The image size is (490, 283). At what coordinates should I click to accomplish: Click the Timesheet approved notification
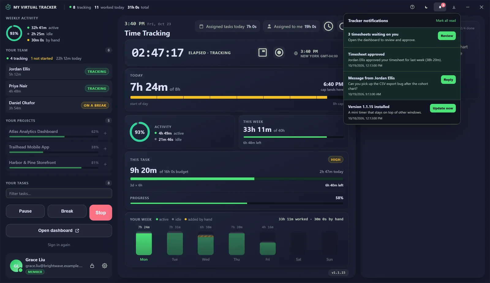[402, 59]
